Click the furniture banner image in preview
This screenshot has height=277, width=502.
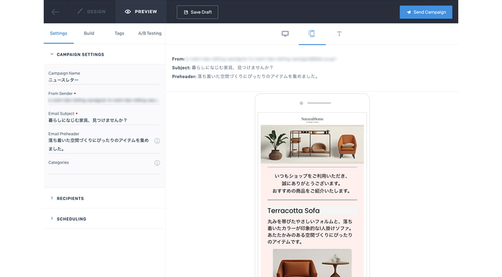(312, 144)
